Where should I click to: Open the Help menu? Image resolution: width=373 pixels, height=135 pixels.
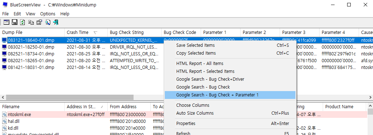(65, 14)
